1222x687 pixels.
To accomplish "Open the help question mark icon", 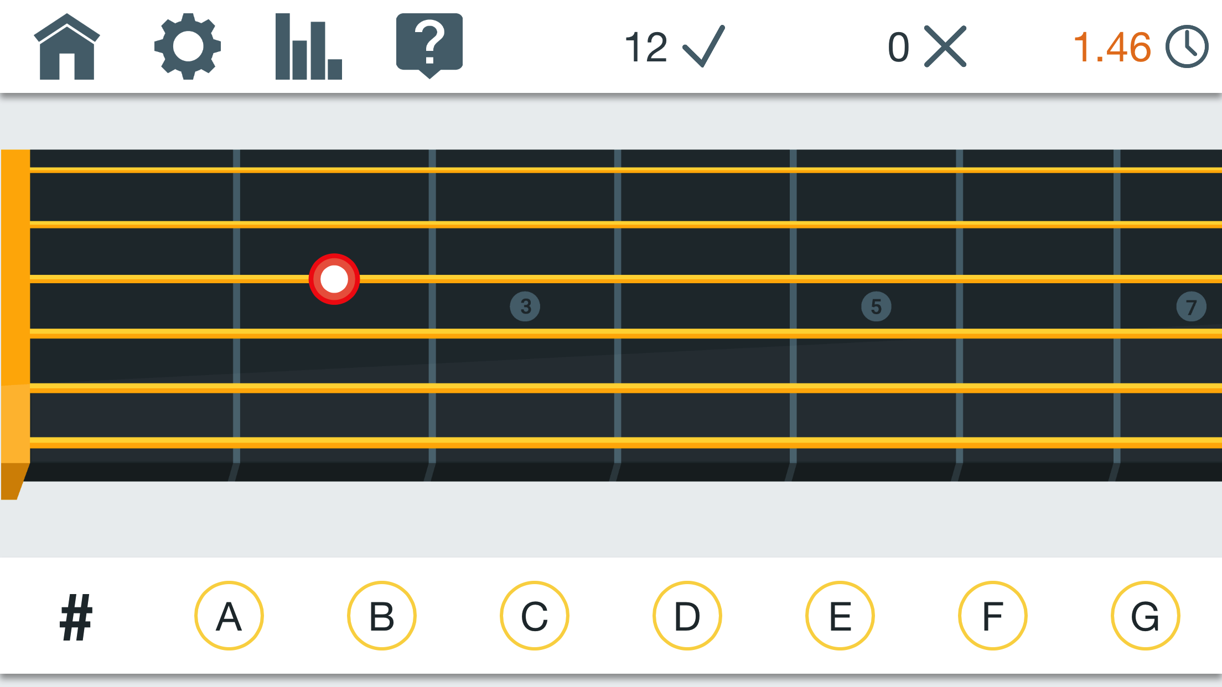I will pyautogui.click(x=429, y=45).
